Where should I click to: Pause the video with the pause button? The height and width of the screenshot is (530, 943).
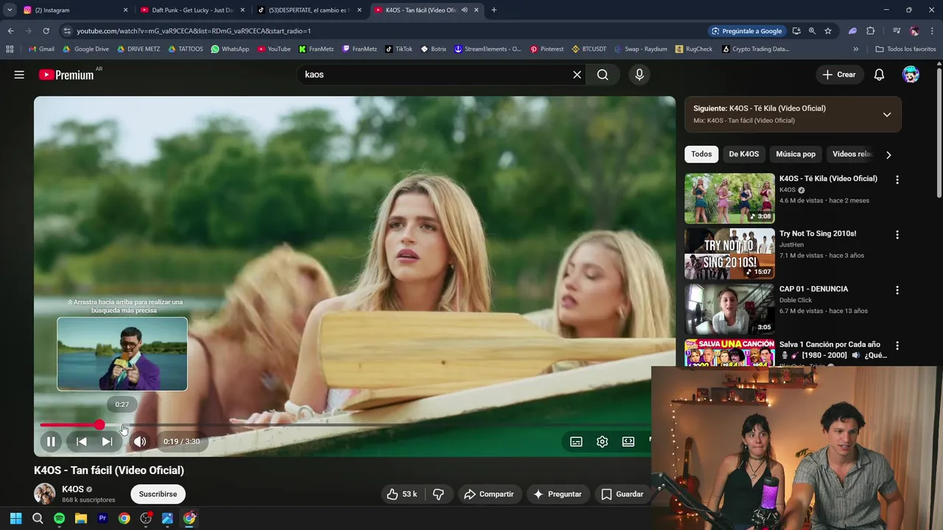coord(51,442)
